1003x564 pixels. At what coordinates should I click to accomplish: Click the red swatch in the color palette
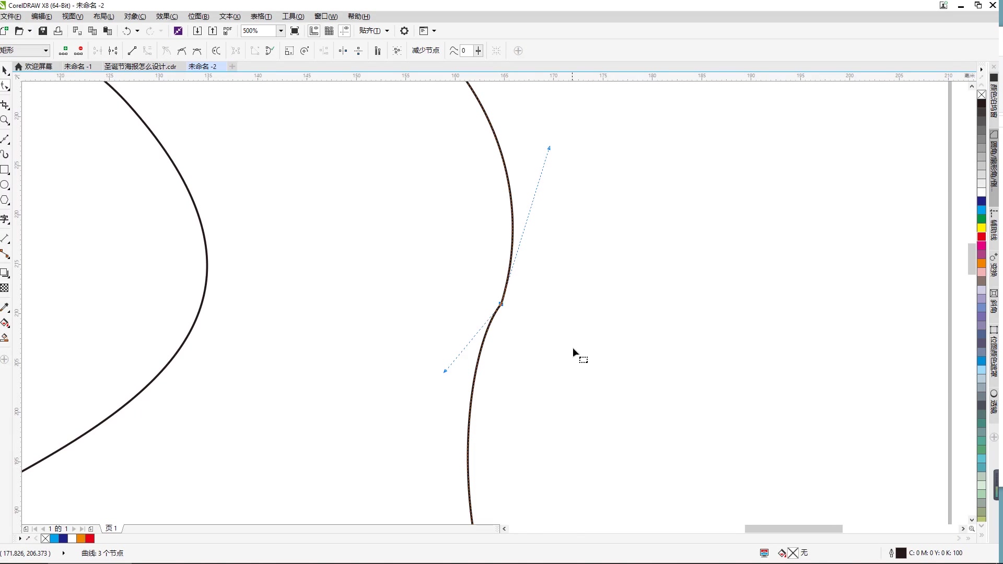(982, 237)
